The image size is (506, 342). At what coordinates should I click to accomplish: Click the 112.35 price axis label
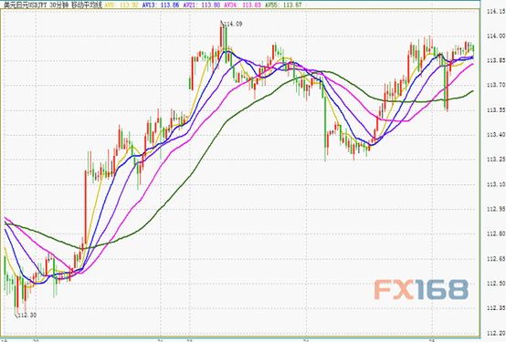click(x=496, y=308)
